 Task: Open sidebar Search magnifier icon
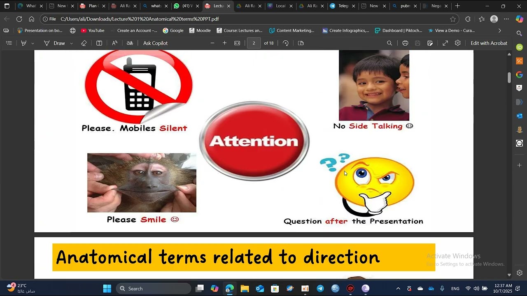520,33
